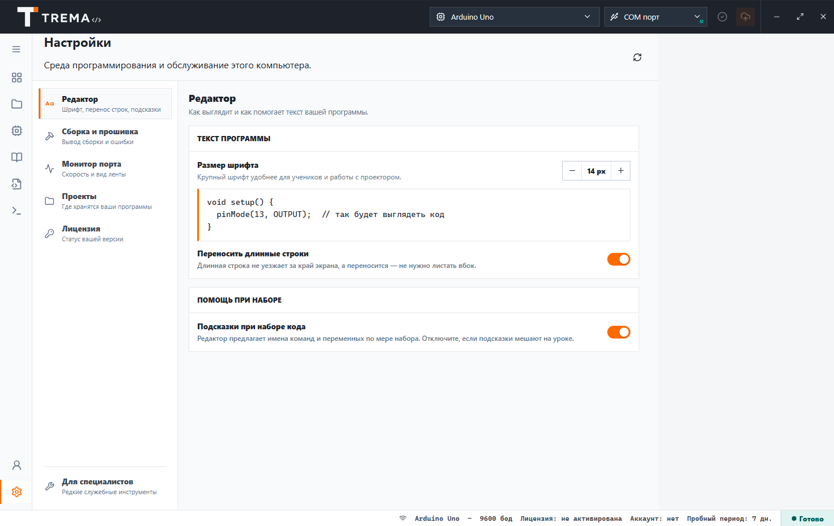The width and height of the screenshot is (834, 526).
Task: Open the user account icon in sidebar
Action: coord(16,465)
